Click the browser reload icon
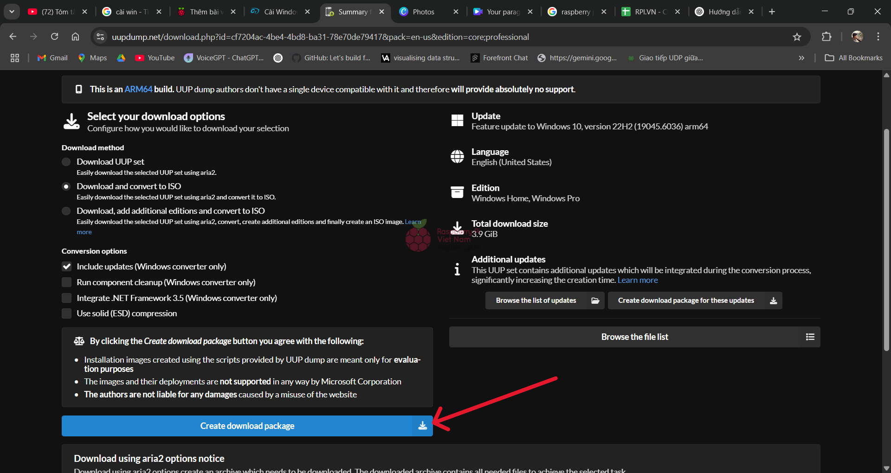 pos(54,37)
